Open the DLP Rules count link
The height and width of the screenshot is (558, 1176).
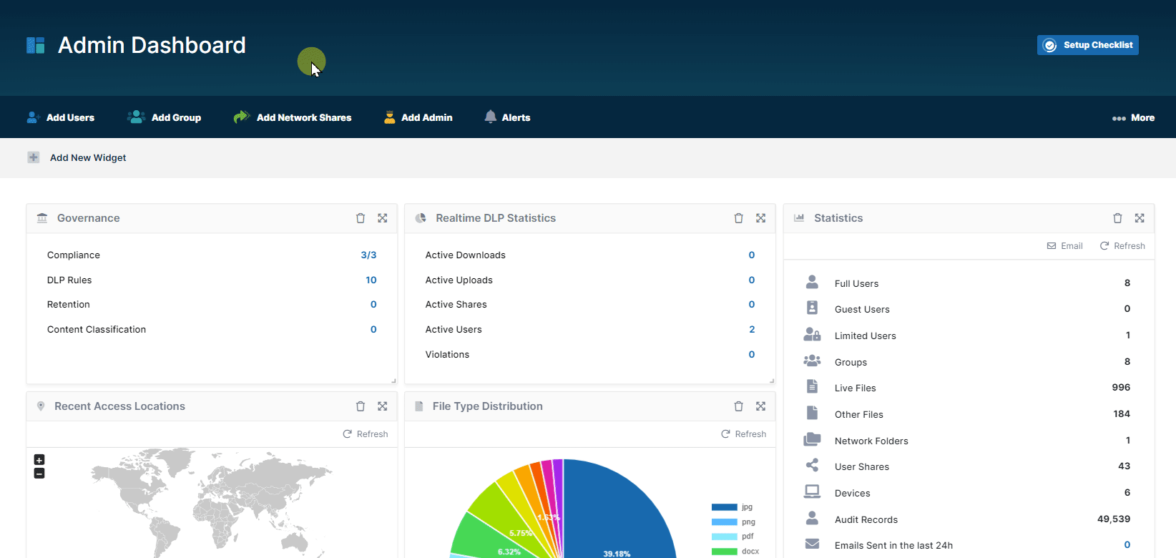[371, 280]
